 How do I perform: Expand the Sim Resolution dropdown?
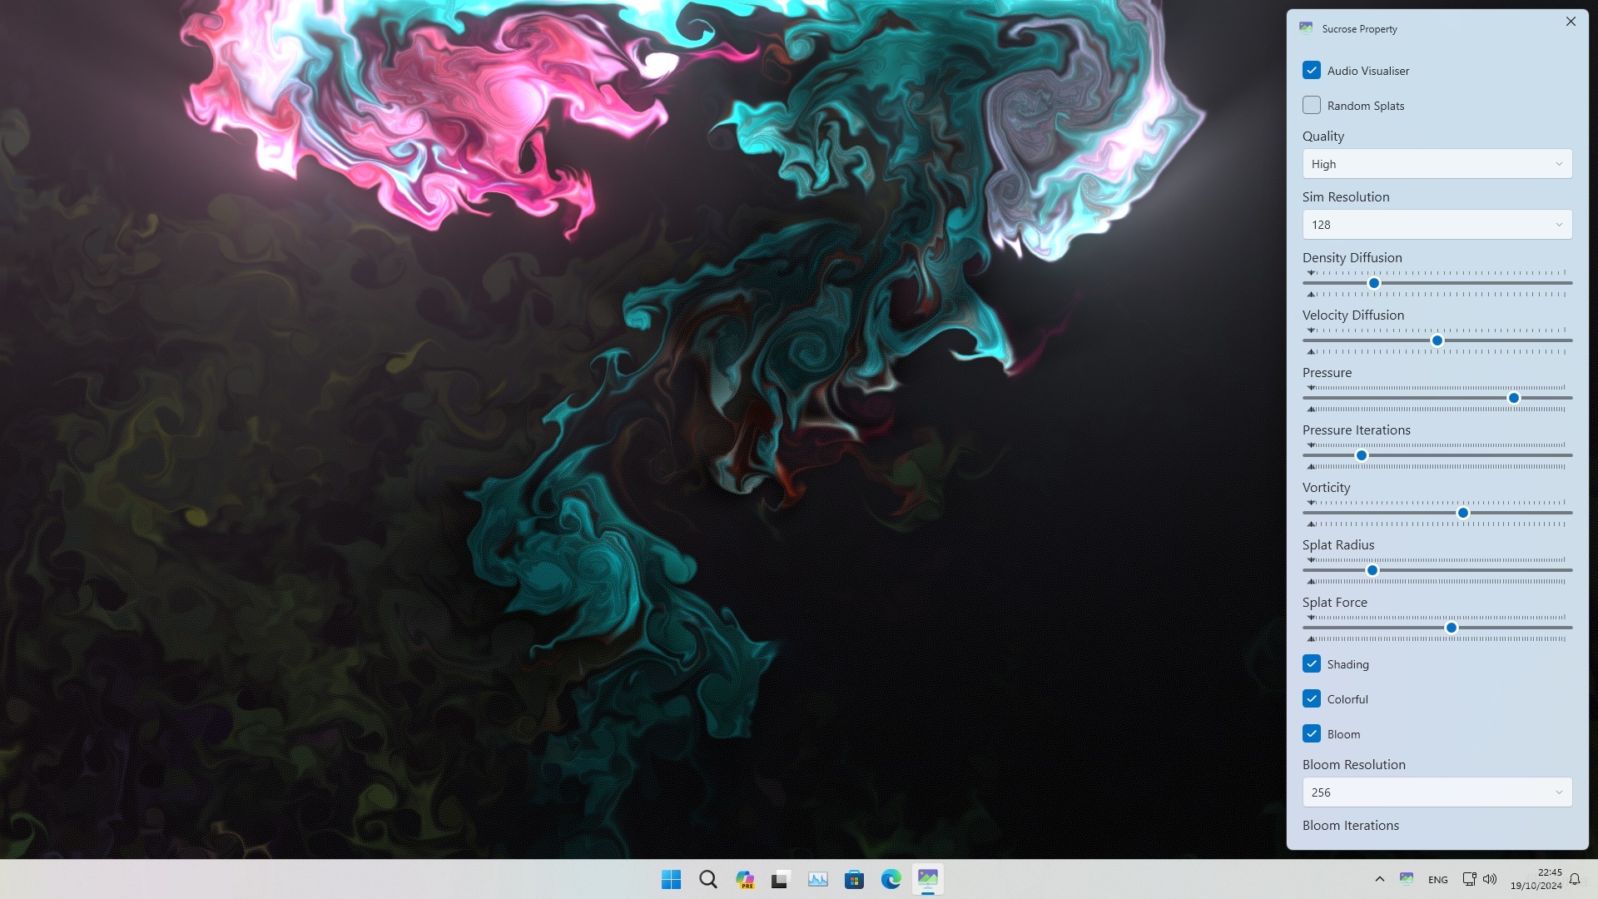pos(1437,225)
